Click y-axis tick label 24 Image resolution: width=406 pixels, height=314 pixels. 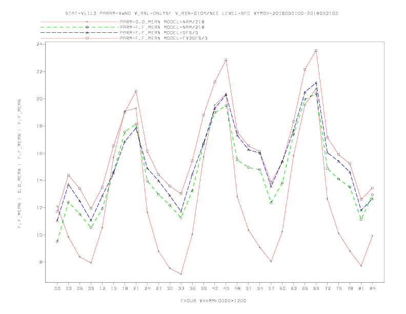click(39, 44)
